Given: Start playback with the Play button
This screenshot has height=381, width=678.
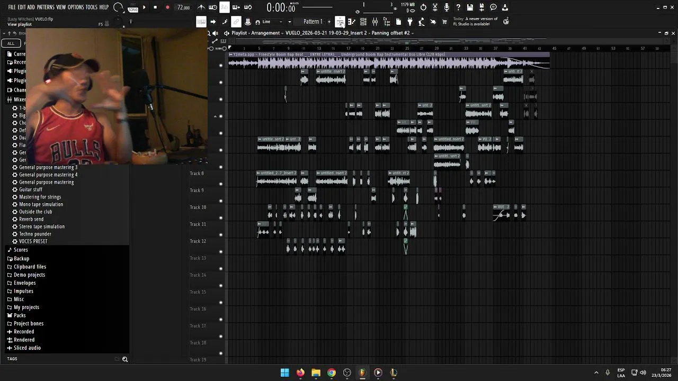Looking at the screenshot, I should click(144, 7).
